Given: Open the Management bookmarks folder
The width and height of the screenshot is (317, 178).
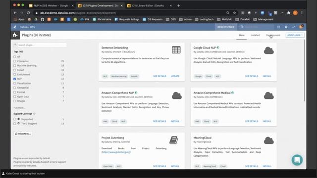Looking at the screenshot, I should [264, 19].
